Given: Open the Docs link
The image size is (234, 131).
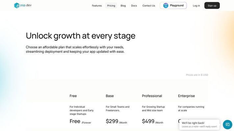Looking at the screenshot, I should tap(134, 6).
